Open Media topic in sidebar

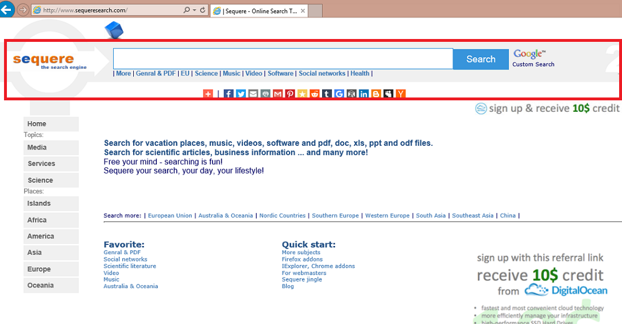[x=51, y=147]
